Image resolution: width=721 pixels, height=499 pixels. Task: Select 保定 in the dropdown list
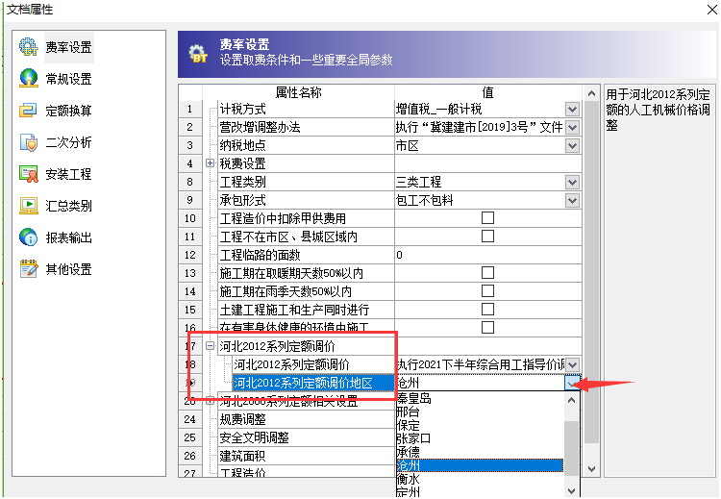click(409, 425)
